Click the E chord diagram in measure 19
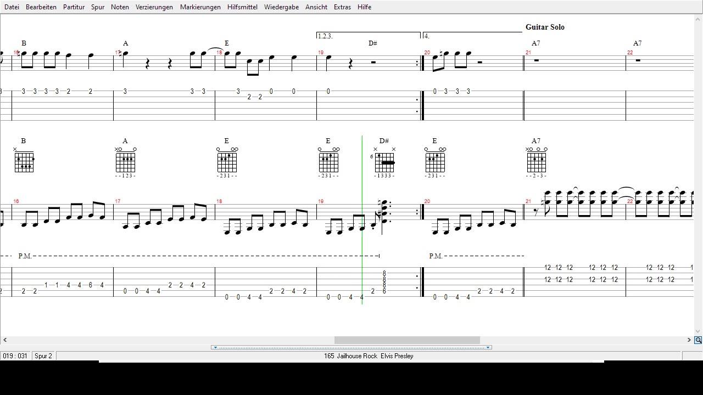The height and width of the screenshot is (395, 703). coord(328,162)
